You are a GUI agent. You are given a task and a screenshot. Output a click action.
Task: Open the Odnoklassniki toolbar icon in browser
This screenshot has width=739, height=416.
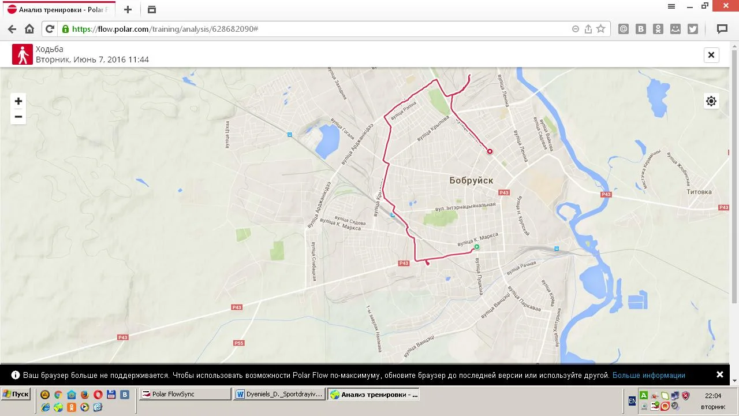click(658, 29)
